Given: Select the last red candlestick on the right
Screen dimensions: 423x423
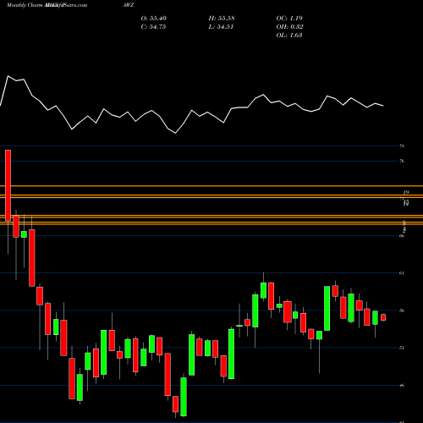Looking at the screenshot, I should (383, 317).
